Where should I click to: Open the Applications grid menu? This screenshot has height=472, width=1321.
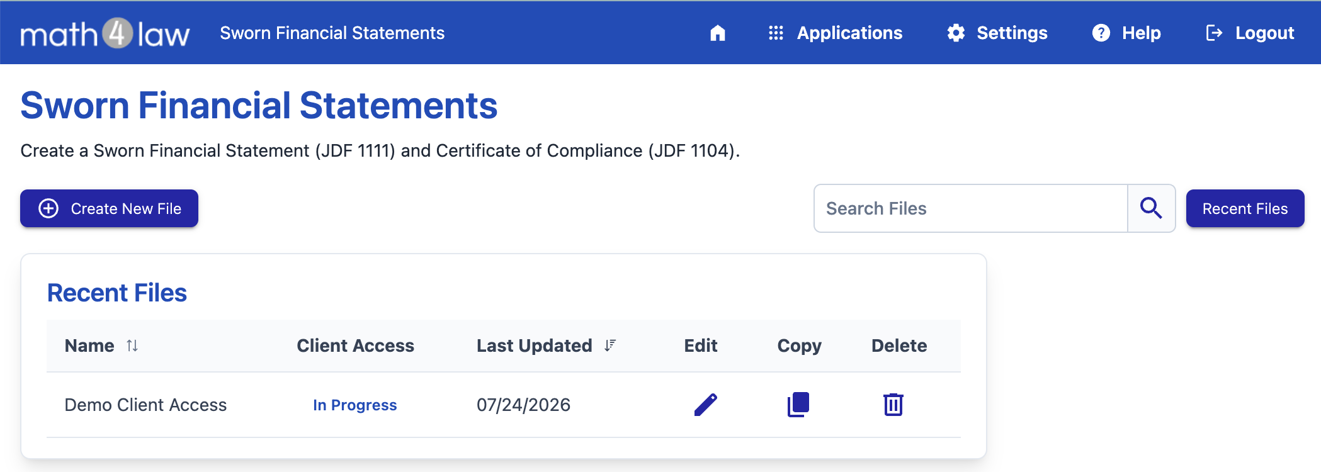coord(836,33)
